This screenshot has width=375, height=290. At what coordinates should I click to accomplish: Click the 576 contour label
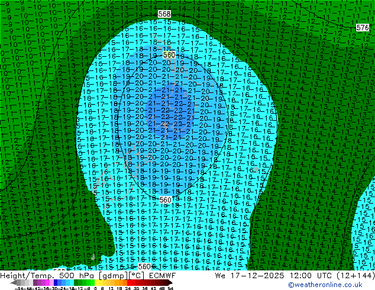(x=363, y=27)
